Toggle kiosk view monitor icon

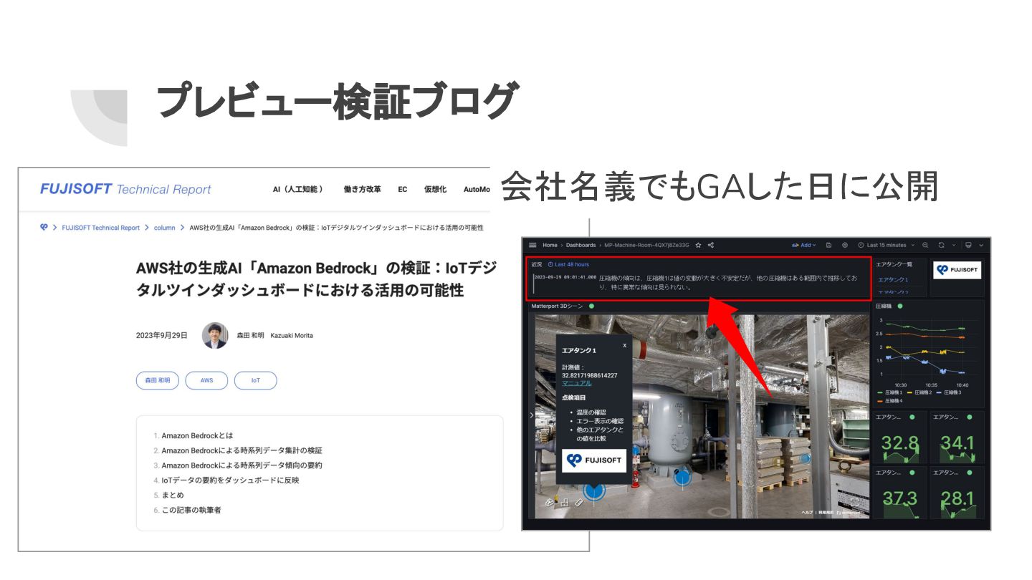pos(968,245)
